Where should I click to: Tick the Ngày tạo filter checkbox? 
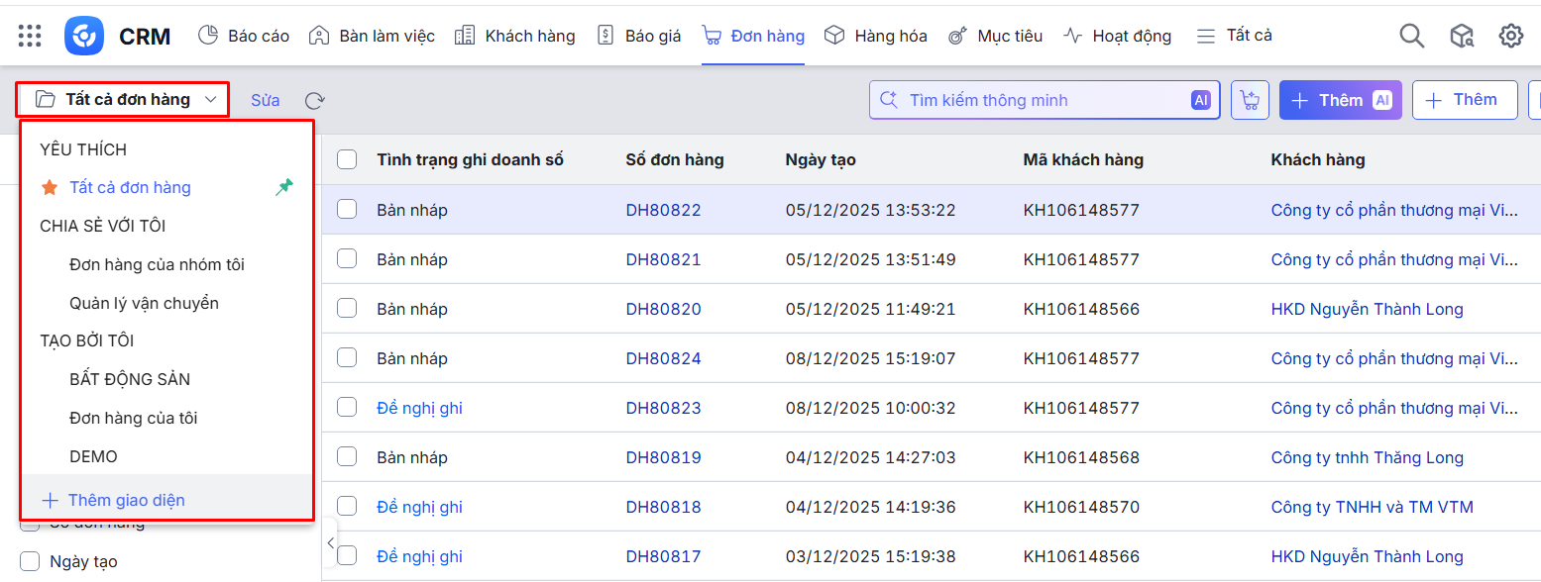30,561
